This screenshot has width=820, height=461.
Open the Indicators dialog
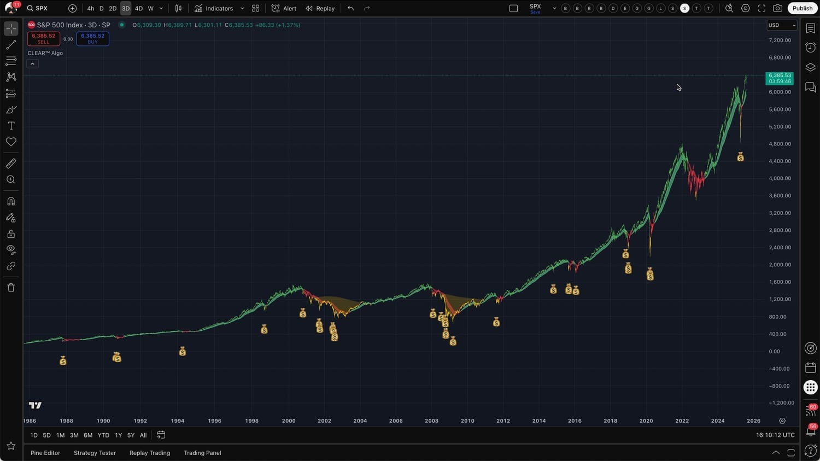tap(214, 8)
